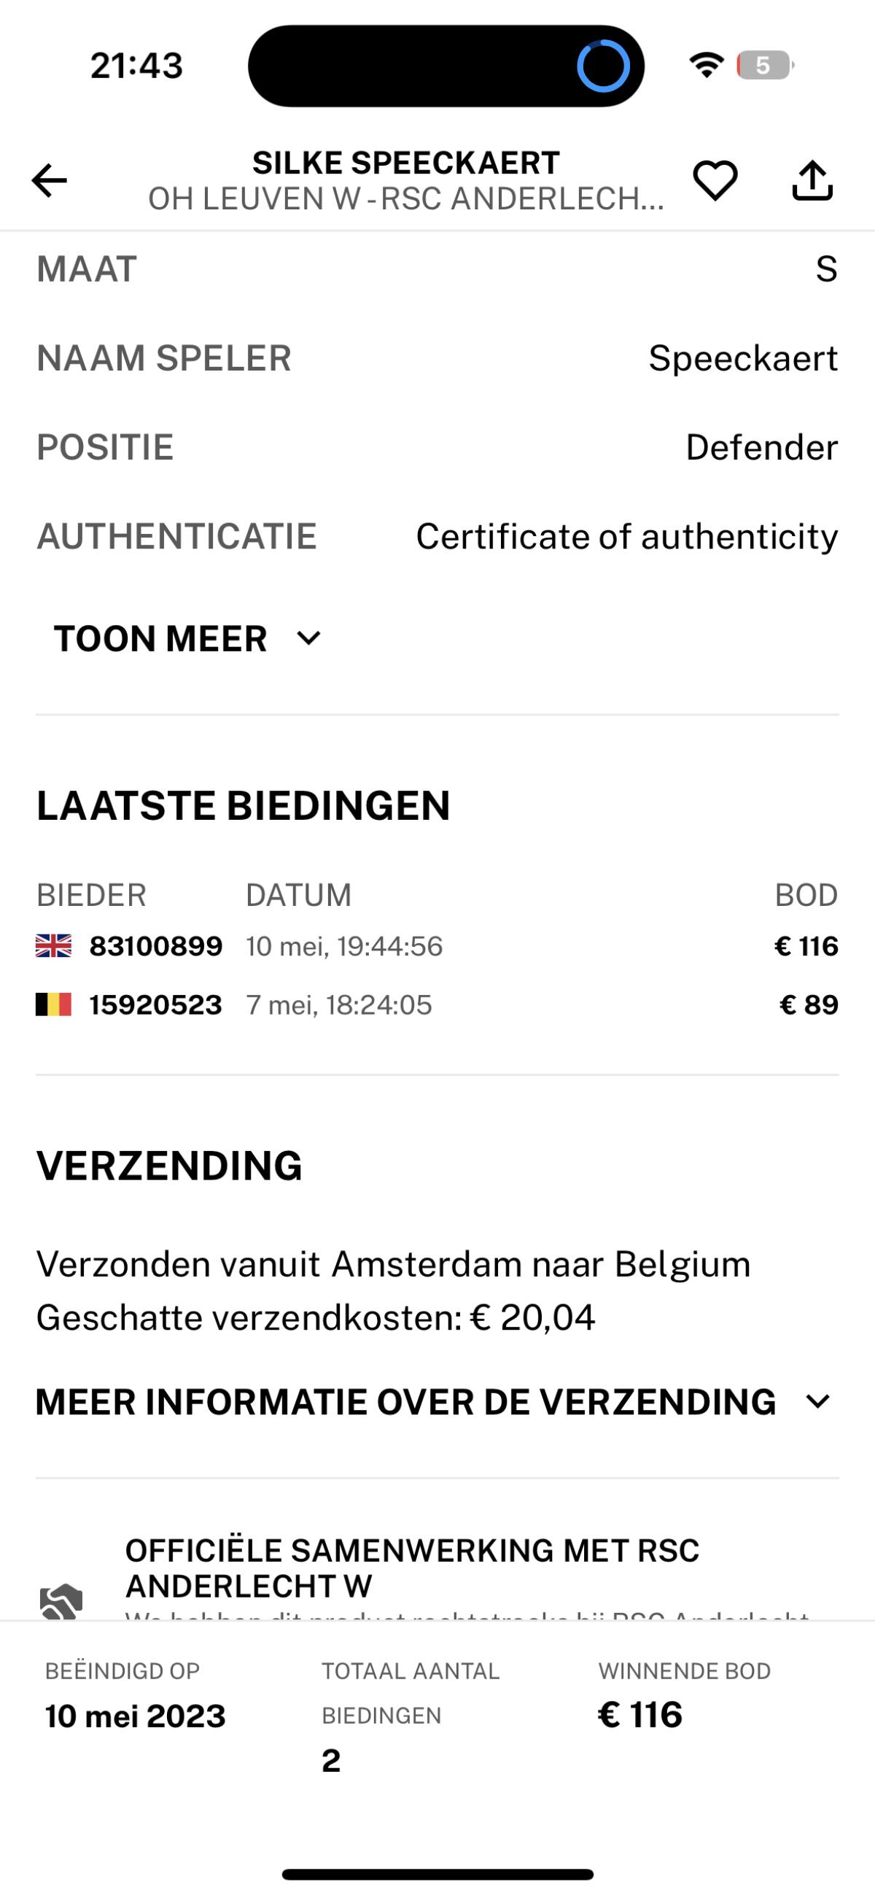Tap the UK flag icon for bidder 83100899
Viewport: 875px width, 1898px height.
tap(54, 946)
